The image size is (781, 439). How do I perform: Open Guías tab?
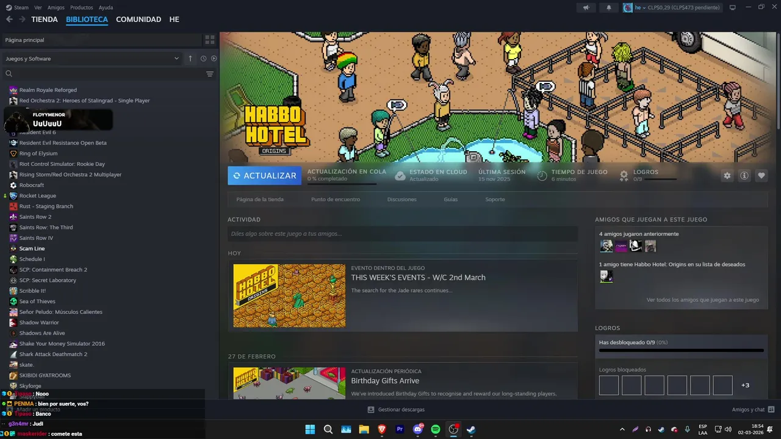pyautogui.click(x=451, y=199)
